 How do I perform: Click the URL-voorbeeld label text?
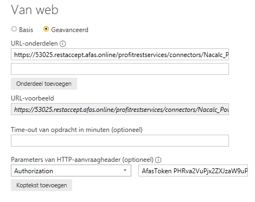(x=33, y=98)
